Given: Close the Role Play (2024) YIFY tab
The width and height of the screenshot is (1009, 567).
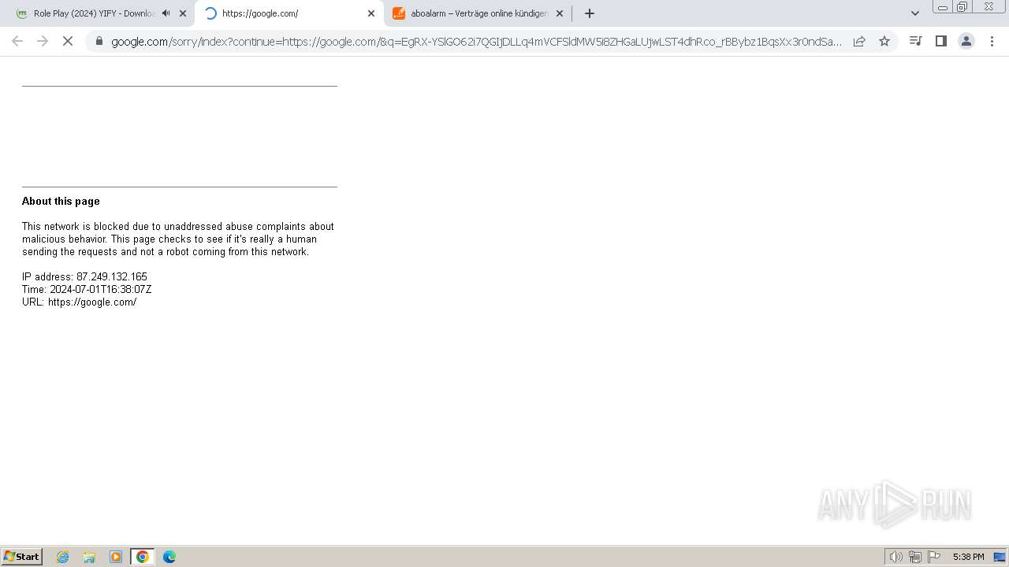Looking at the screenshot, I should [183, 13].
